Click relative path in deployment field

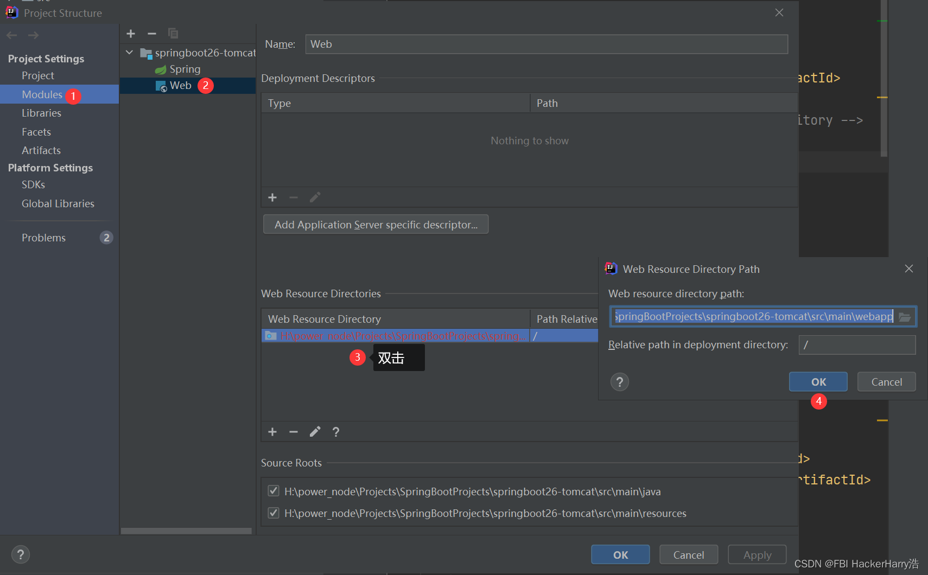coord(857,345)
